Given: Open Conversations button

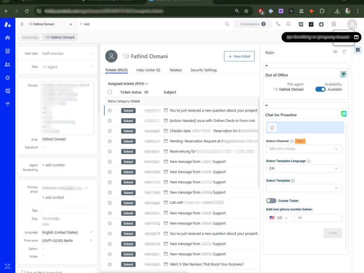Looking at the screenshot, I should pyautogui.click(x=253, y=24).
